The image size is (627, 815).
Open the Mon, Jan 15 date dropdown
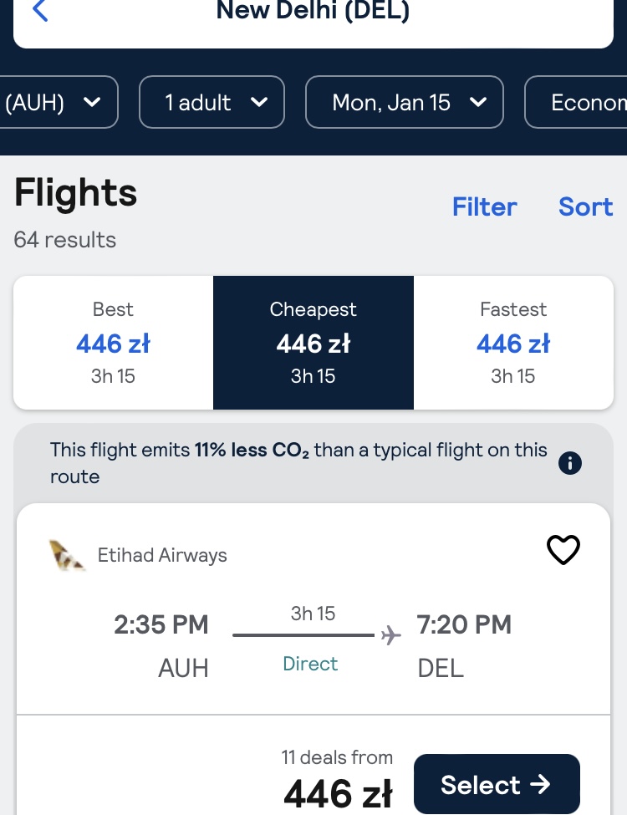pyautogui.click(x=405, y=102)
